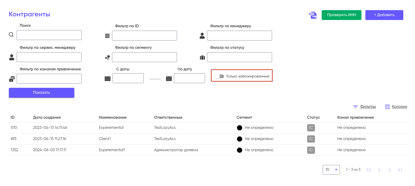This screenshot has height=186, width=415.
Task: Click the 'Фильтры' link
Action: pyautogui.click(x=367, y=107)
